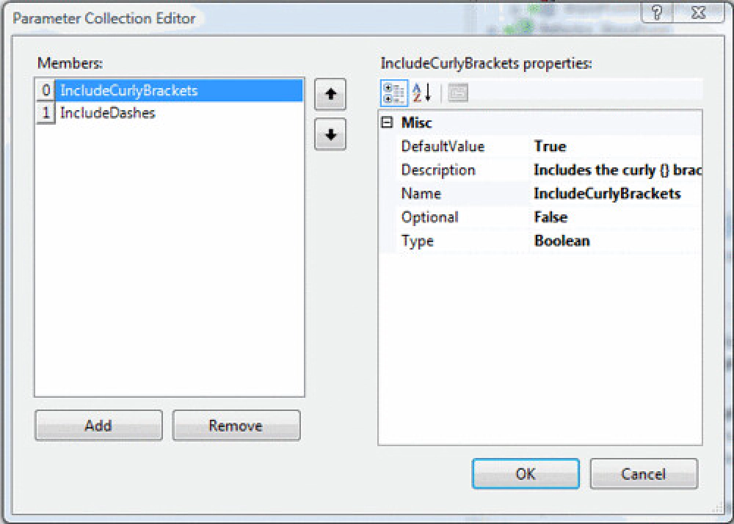The height and width of the screenshot is (524, 734).
Task: Confirm with the OK button
Action: click(526, 473)
